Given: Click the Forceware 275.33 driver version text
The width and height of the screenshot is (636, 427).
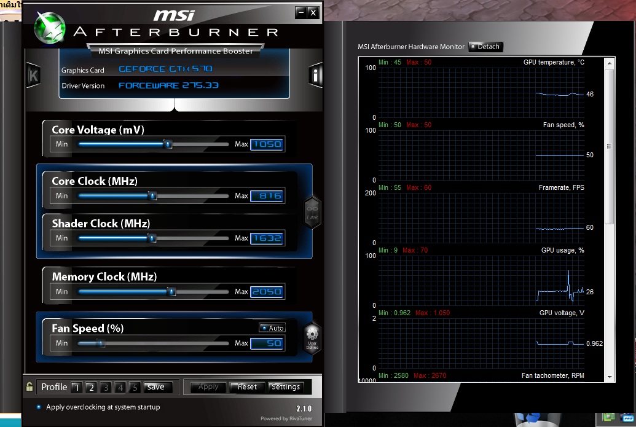Looking at the screenshot, I should point(168,85).
